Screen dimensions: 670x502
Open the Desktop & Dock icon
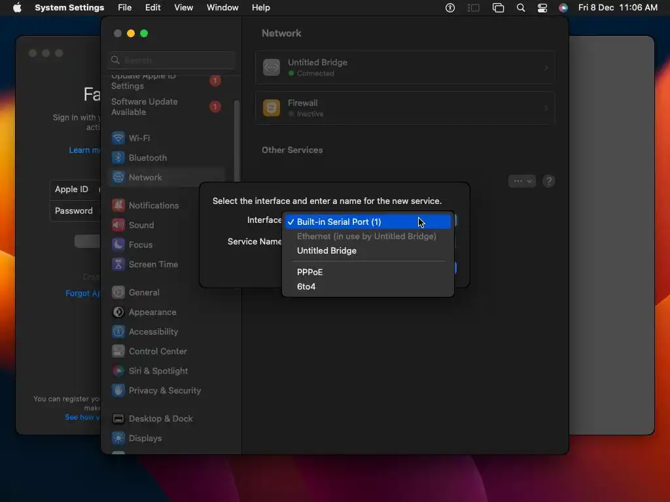point(118,419)
